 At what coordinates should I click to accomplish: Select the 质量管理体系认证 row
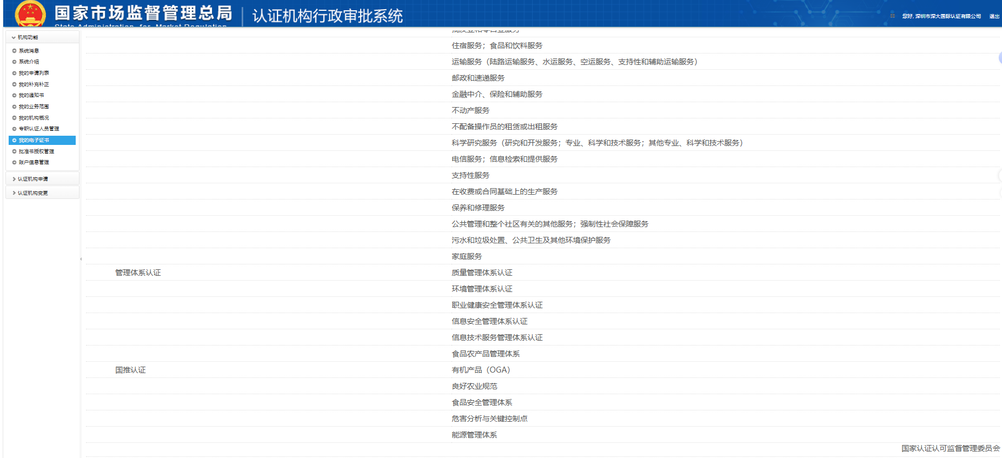pos(542,273)
